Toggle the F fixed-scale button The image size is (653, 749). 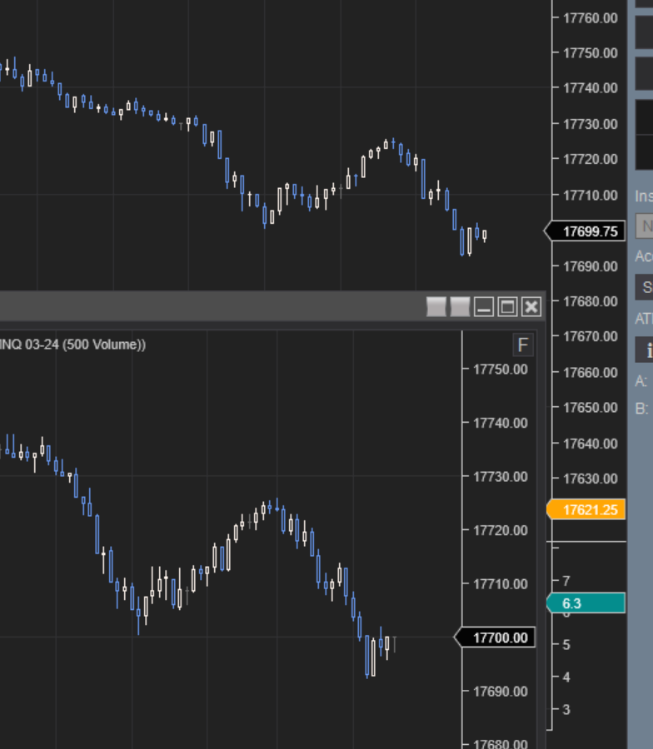(x=523, y=345)
